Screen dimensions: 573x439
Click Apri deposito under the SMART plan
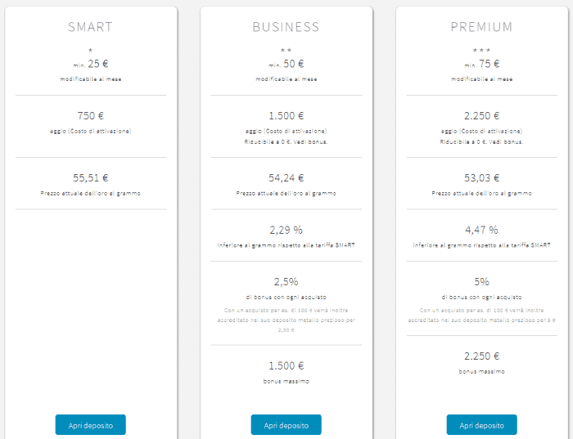[x=91, y=425]
